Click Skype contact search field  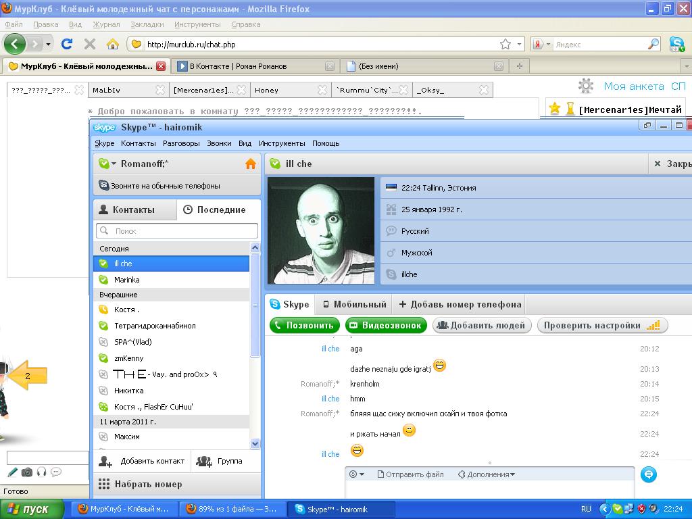click(177, 231)
